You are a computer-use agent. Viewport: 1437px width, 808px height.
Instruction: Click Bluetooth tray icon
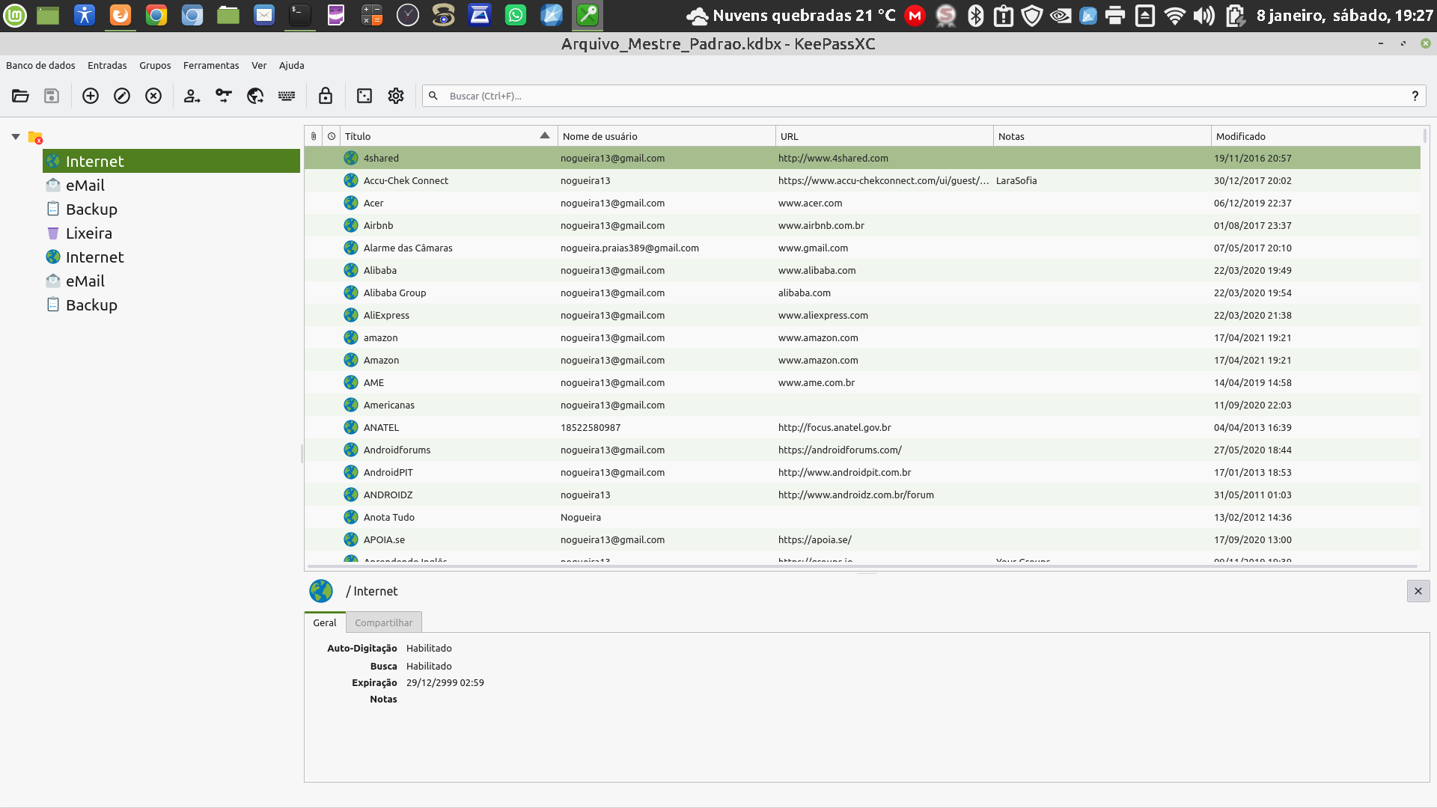click(x=976, y=15)
